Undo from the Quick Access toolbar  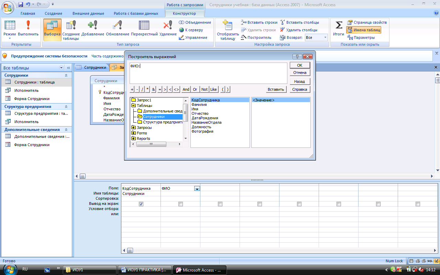coord(28,4)
